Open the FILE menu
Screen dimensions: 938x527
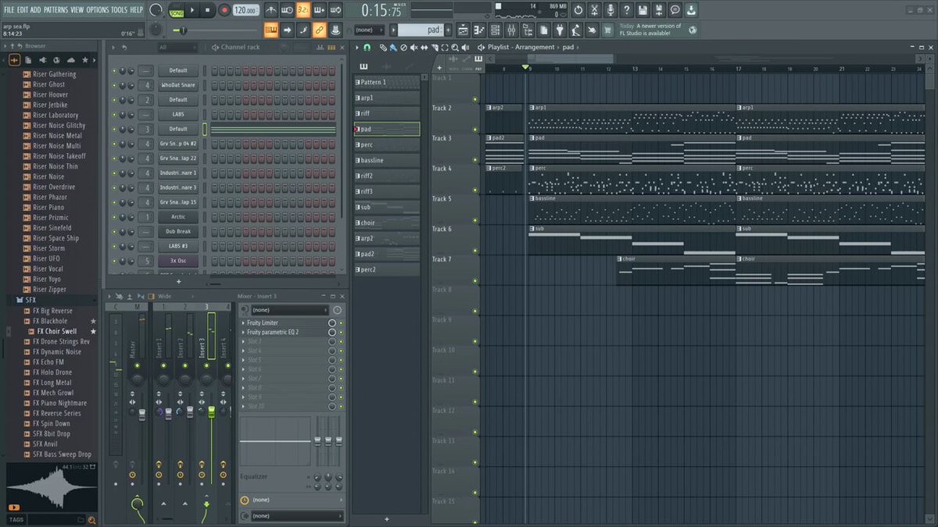(9, 10)
